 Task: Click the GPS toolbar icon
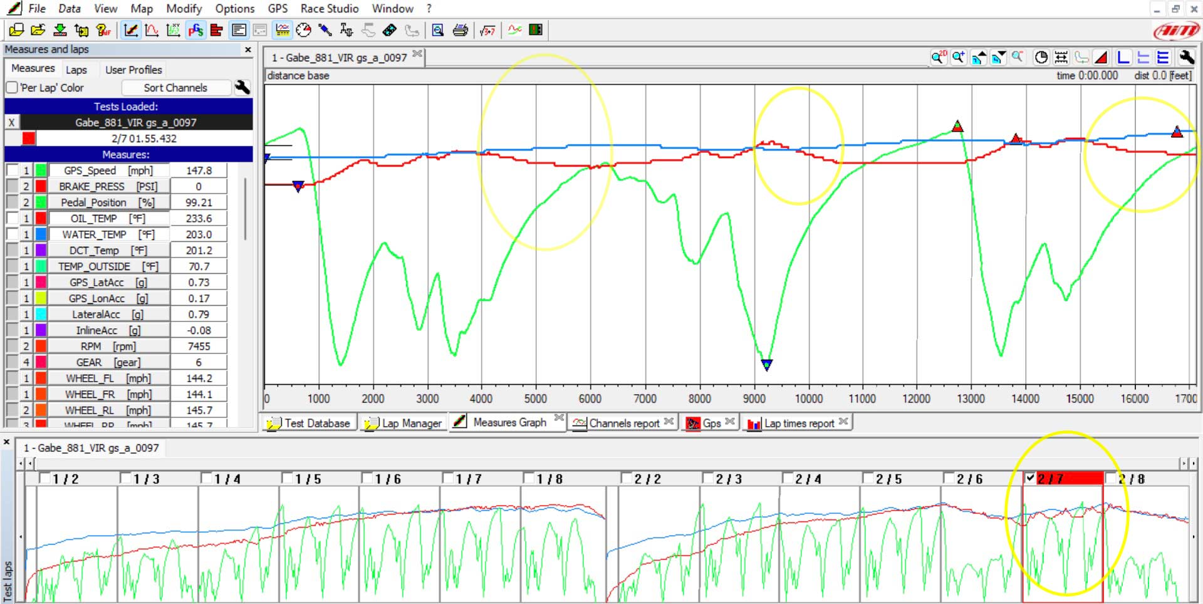[195, 30]
